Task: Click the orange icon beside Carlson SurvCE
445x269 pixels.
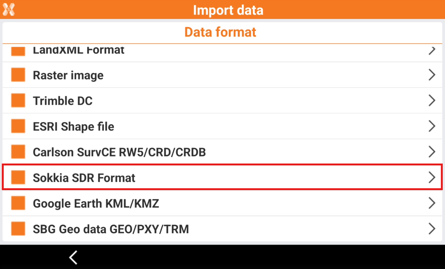Action: [x=18, y=152]
